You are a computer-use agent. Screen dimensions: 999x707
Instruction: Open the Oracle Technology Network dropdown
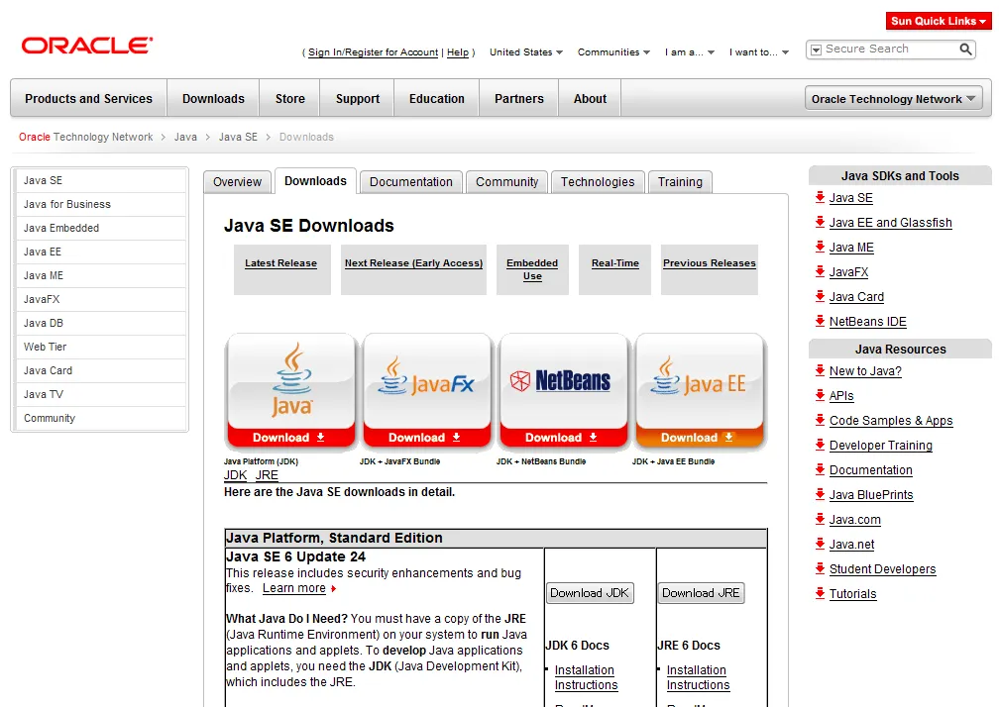pos(893,99)
